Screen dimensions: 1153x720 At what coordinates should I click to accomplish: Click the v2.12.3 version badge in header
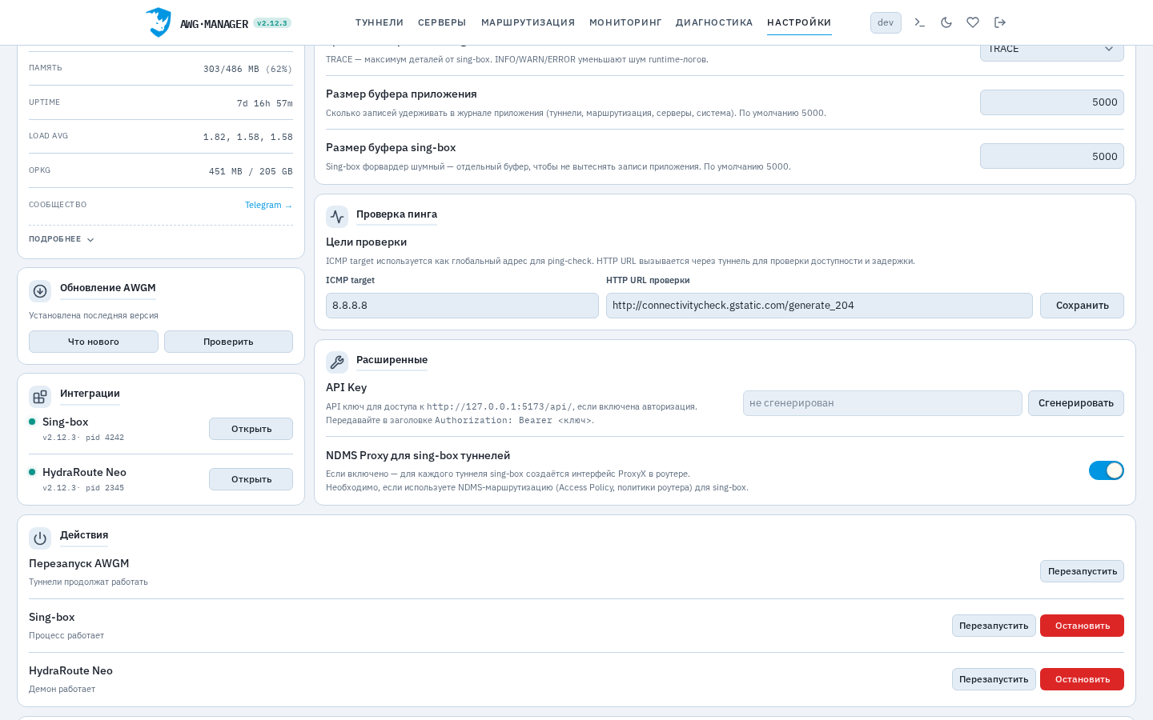272,23
